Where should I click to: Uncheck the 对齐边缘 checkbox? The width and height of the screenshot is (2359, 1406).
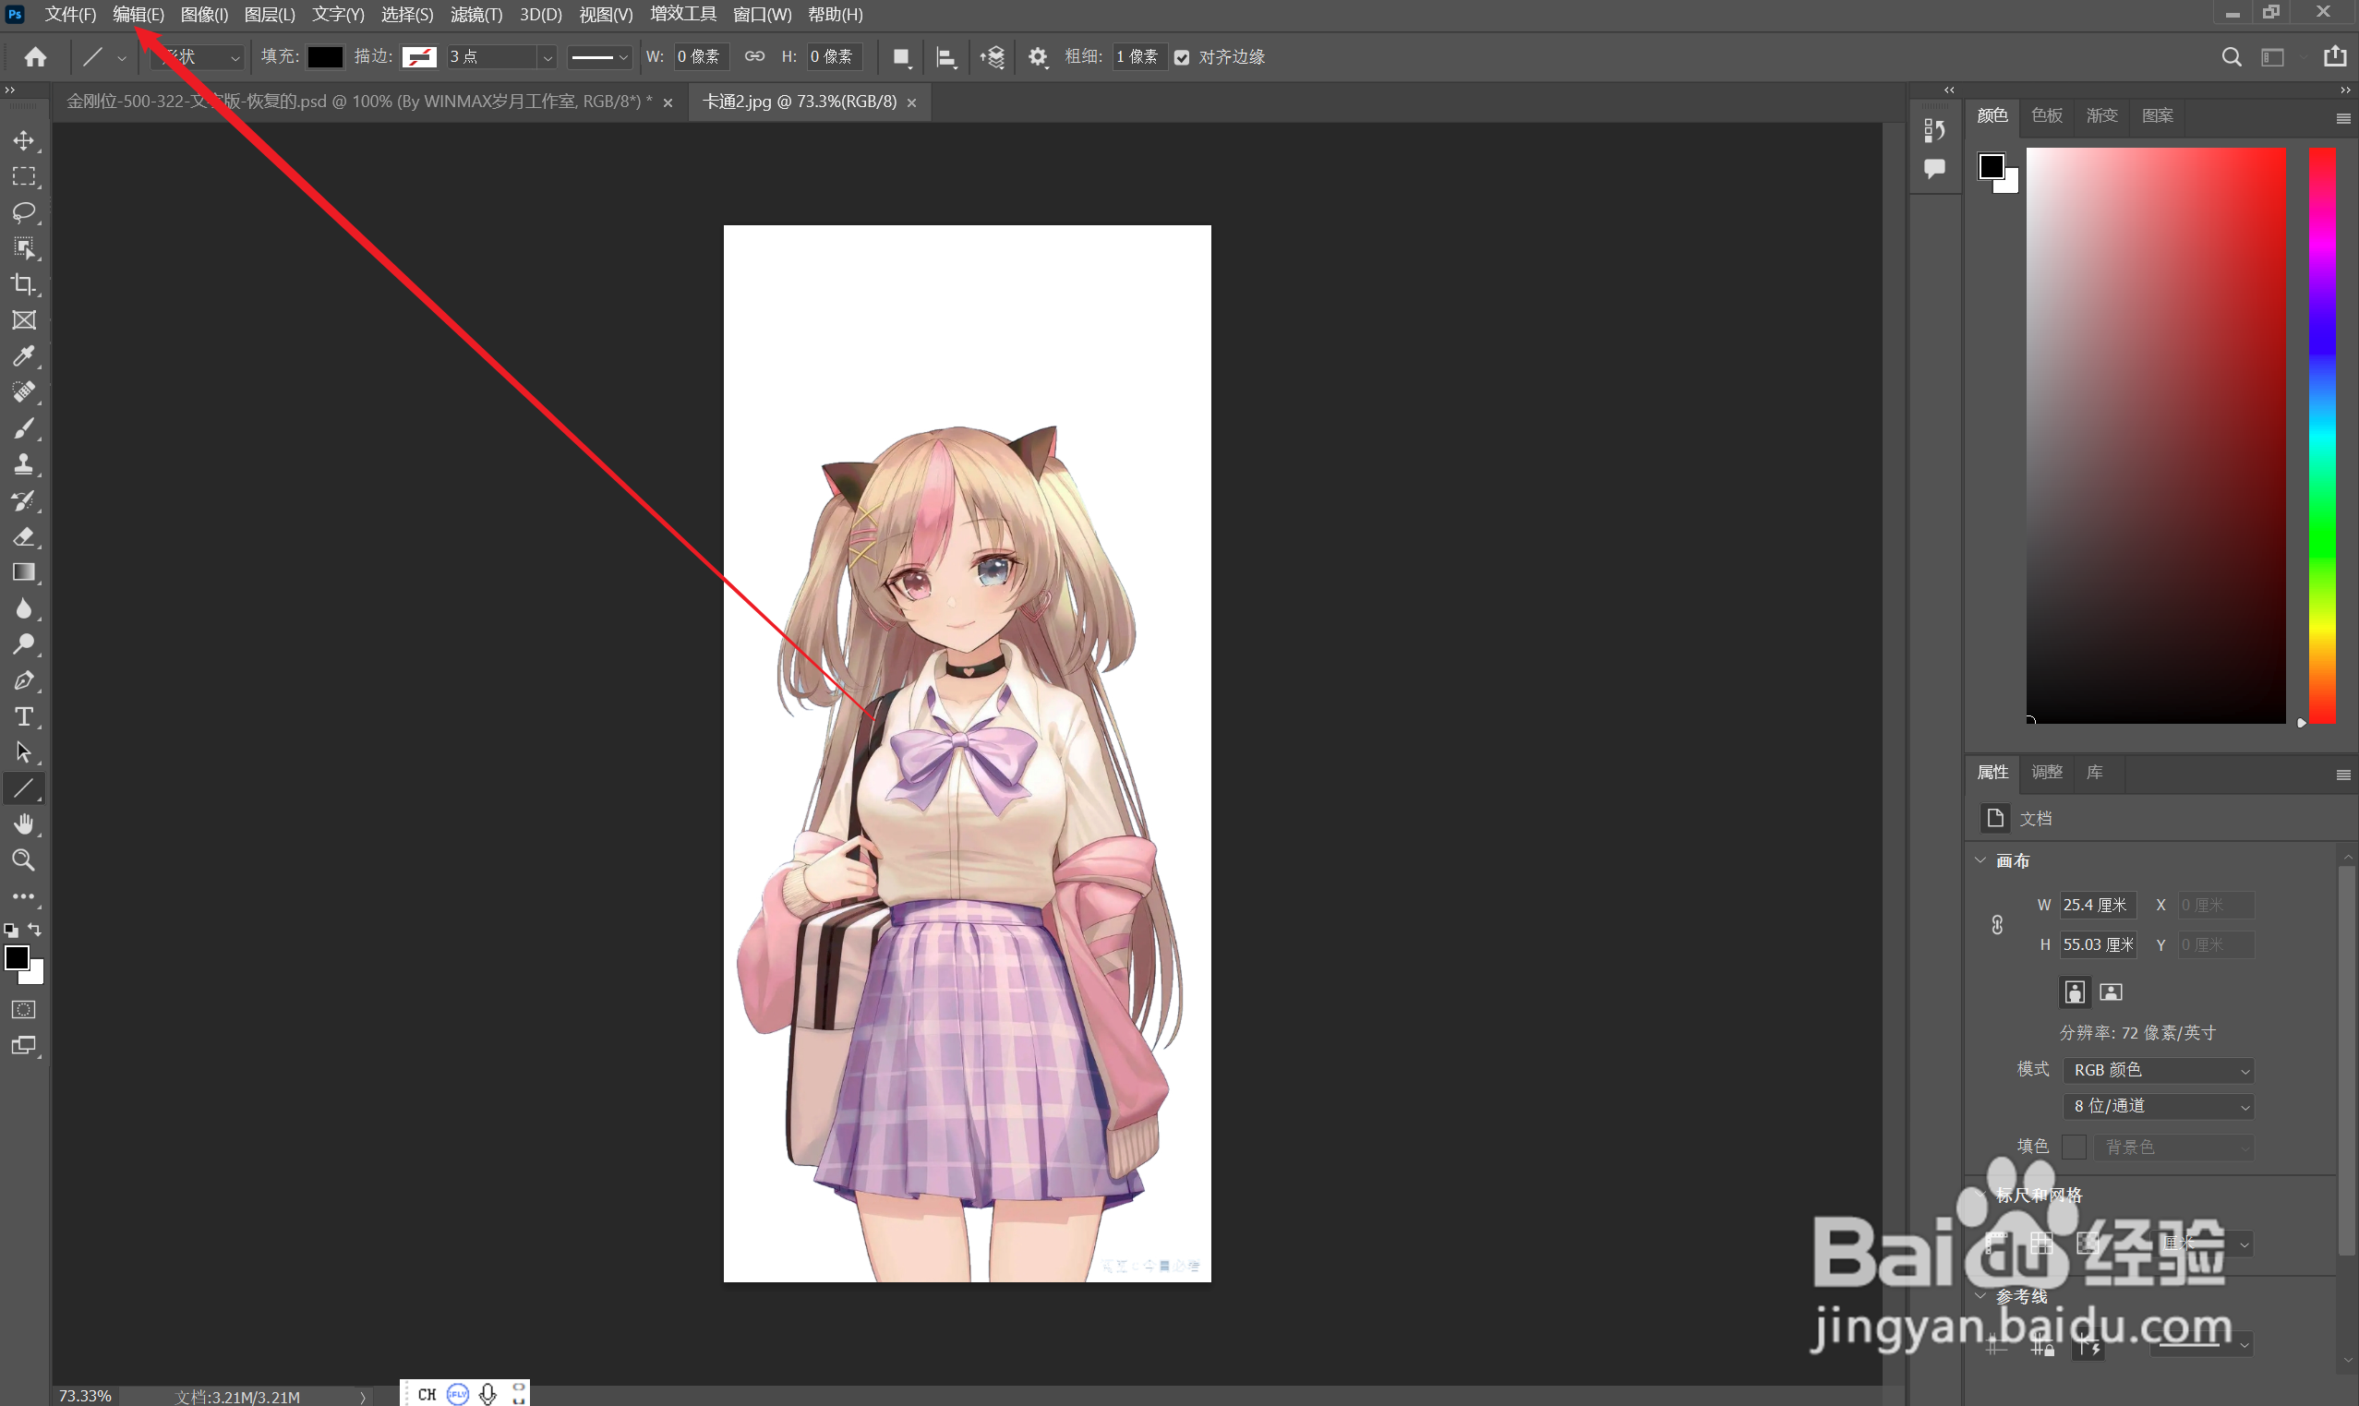click(1182, 58)
